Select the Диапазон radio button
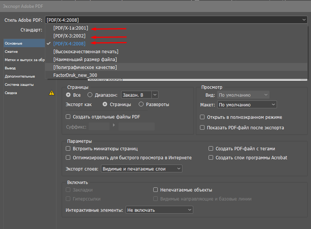This screenshot has width=311, height=229. [x=90, y=95]
